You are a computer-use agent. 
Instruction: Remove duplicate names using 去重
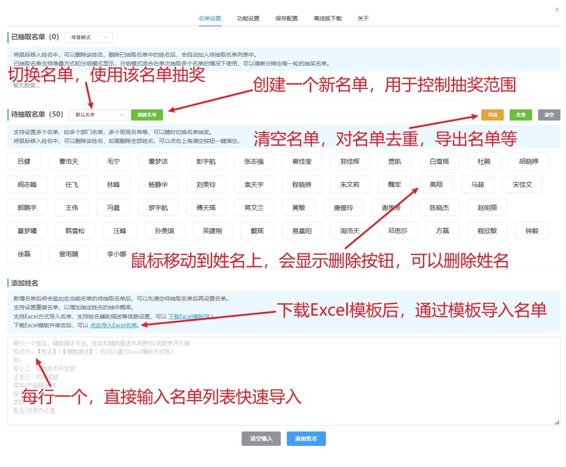521,115
